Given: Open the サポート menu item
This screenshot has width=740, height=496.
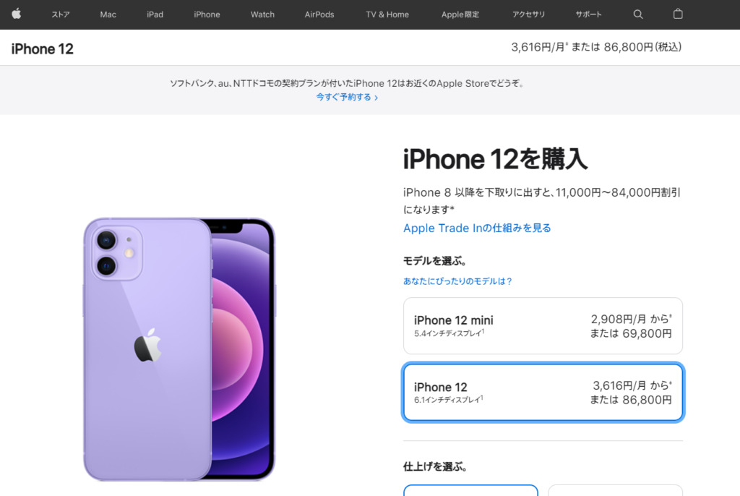Looking at the screenshot, I should click(x=588, y=14).
